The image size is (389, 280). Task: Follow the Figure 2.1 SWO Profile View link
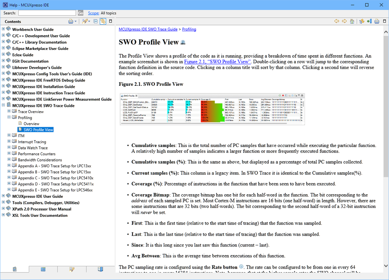tap(217, 62)
